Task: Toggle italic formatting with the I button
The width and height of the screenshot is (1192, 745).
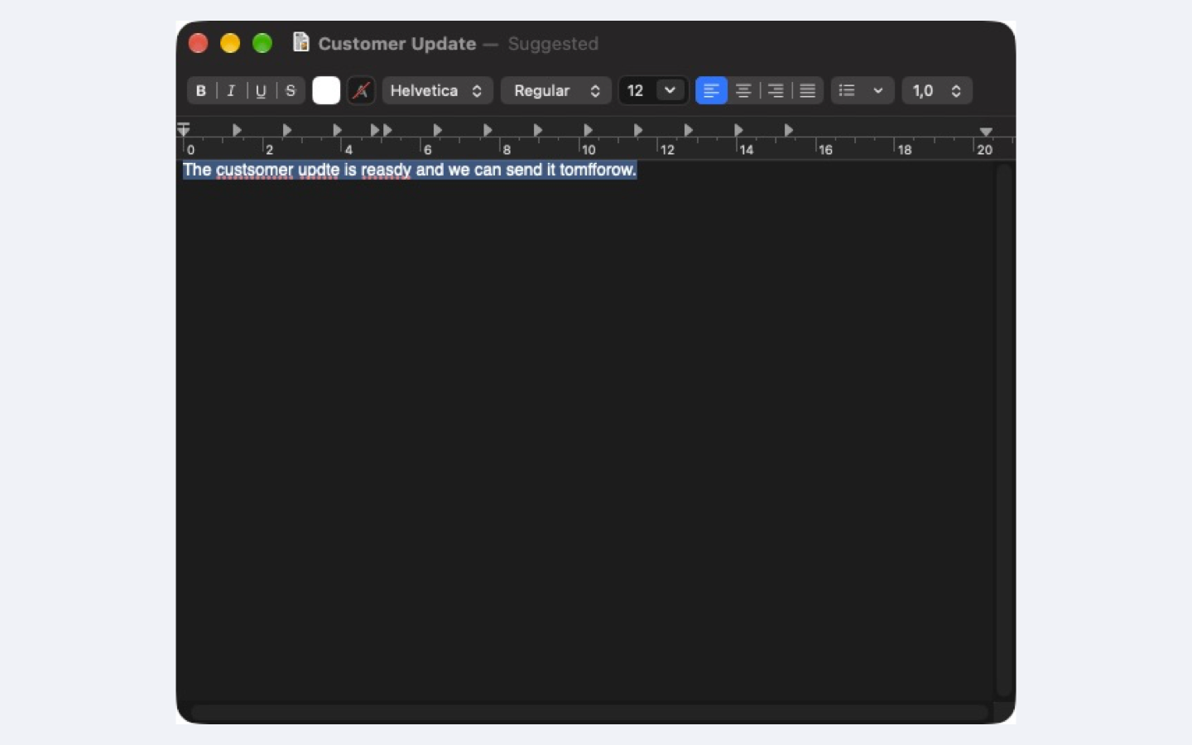Action: click(231, 91)
